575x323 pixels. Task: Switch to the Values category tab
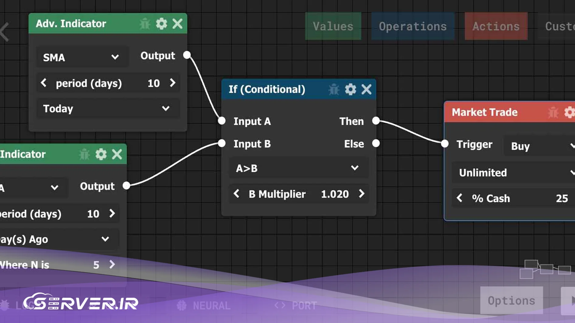click(x=333, y=26)
